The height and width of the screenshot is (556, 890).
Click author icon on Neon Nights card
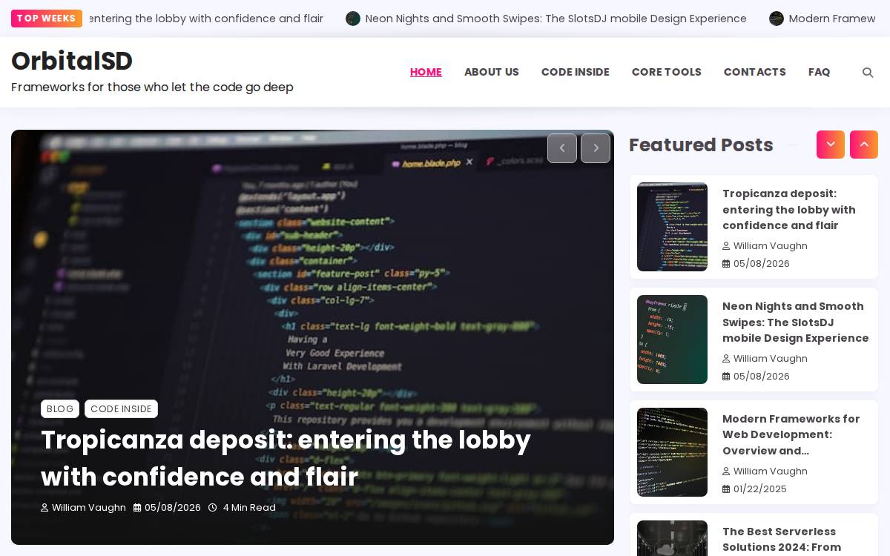tap(726, 359)
